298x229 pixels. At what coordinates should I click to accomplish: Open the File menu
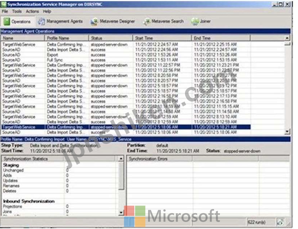tap(5, 11)
